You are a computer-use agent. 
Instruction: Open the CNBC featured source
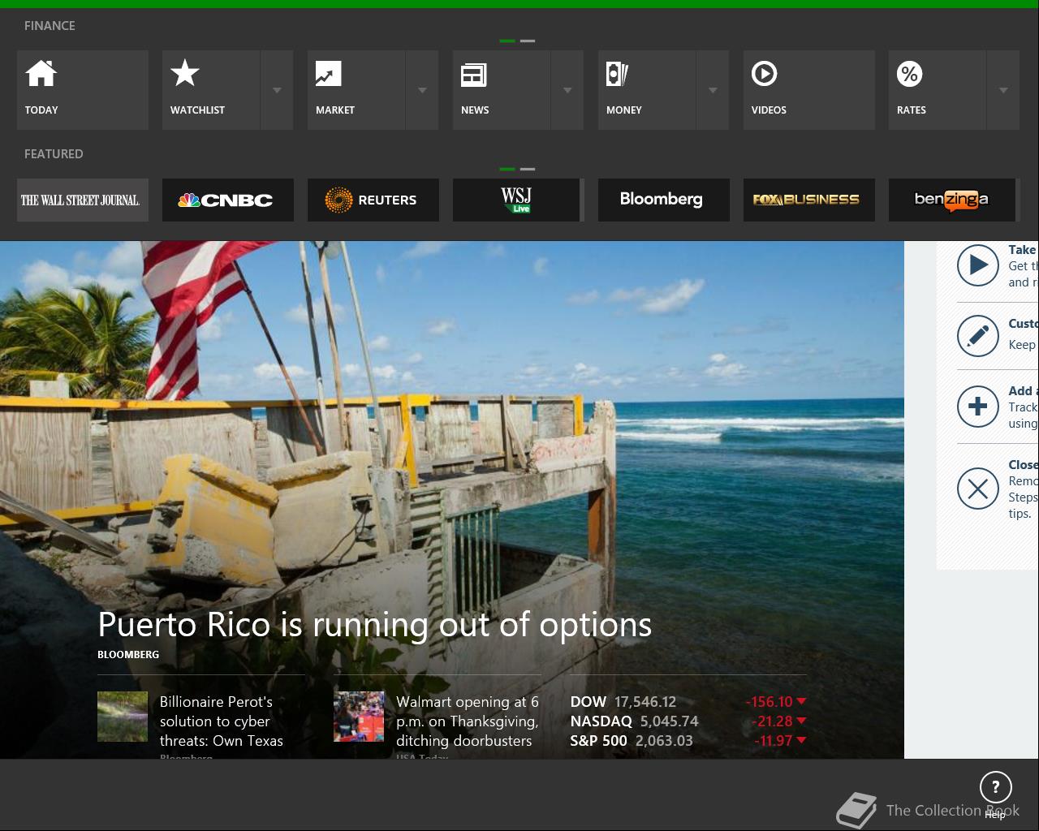pyautogui.click(x=228, y=200)
